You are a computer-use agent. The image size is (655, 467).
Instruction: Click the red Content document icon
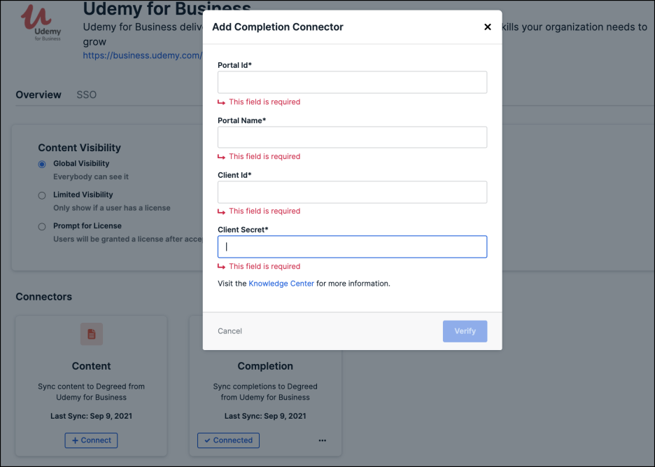coord(92,334)
